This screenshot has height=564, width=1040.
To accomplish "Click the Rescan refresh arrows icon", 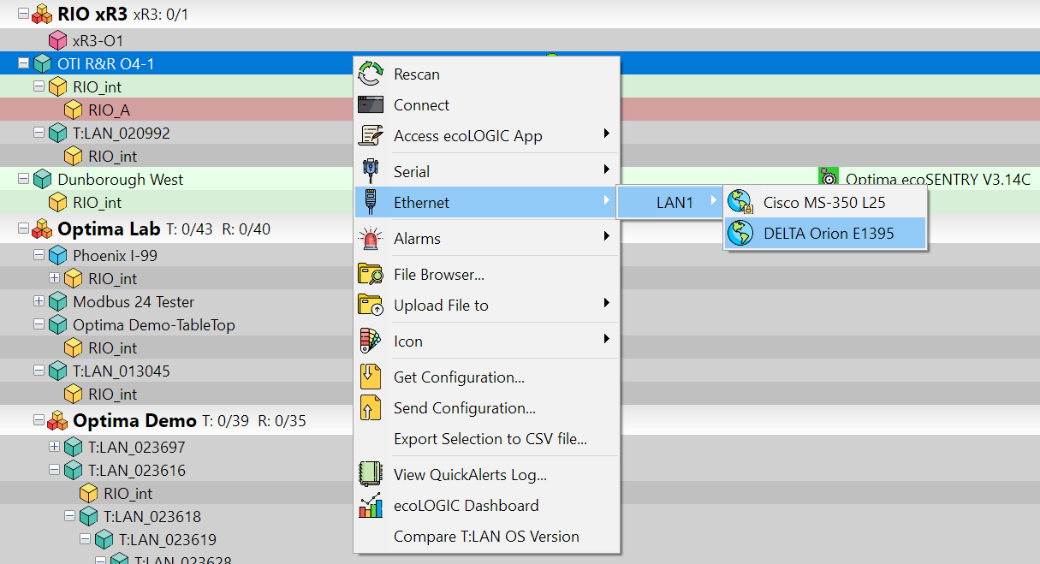I will (370, 74).
